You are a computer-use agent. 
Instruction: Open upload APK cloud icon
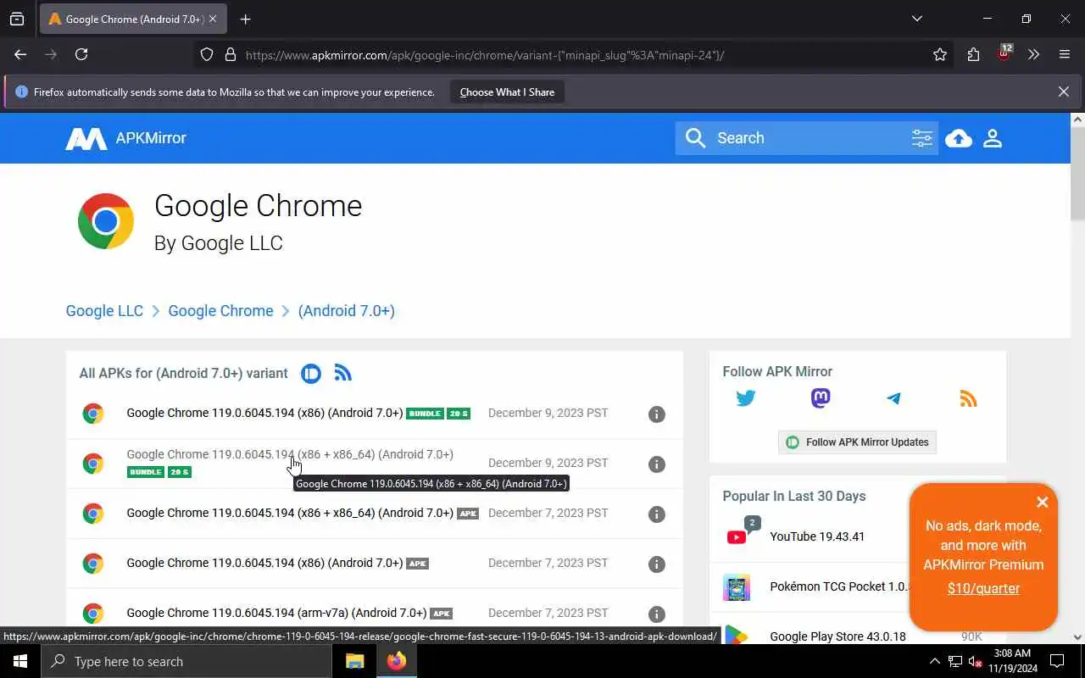coord(959,138)
